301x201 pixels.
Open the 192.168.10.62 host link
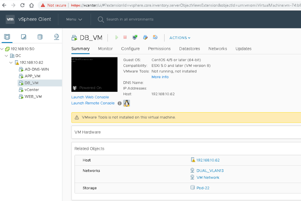(x=208, y=160)
